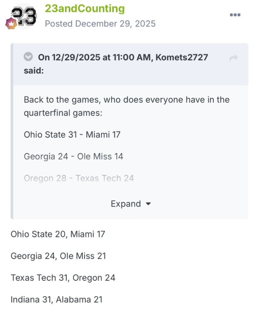Click the Indiana 31, Alabama 21 reply line
Screen dimensions: 259x319
click(x=56, y=299)
